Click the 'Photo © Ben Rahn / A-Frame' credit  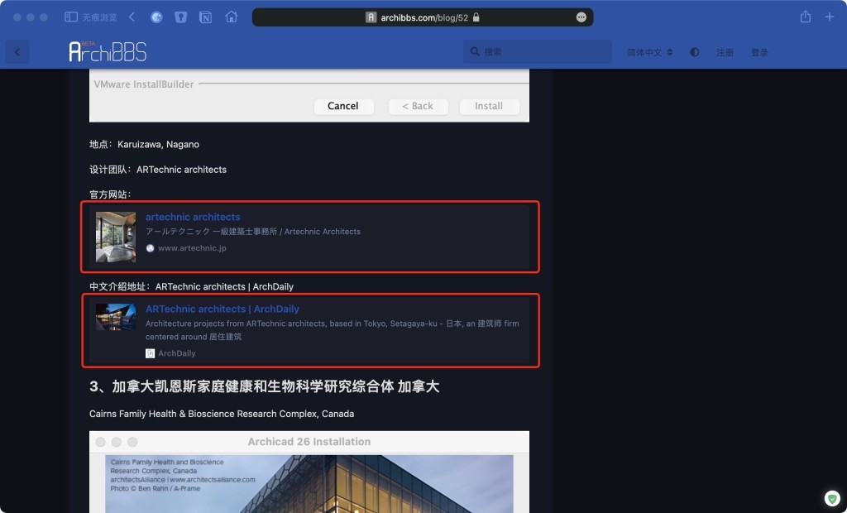coord(156,488)
